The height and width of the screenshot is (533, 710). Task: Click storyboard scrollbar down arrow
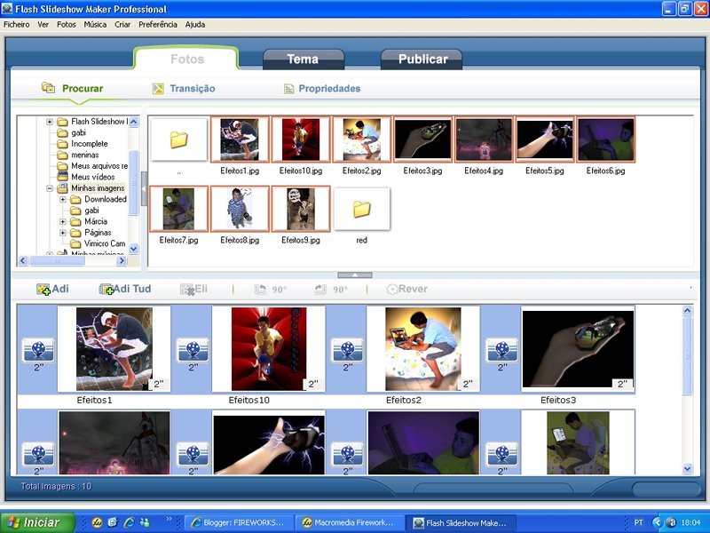click(x=687, y=469)
